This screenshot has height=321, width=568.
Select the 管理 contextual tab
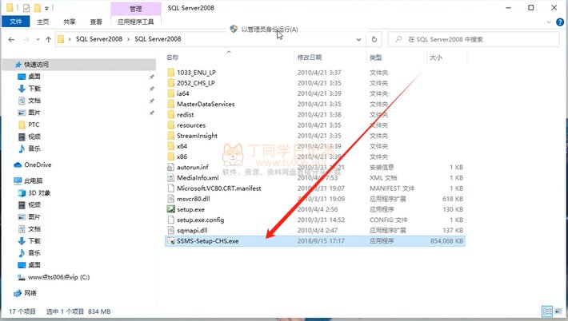click(x=136, y=9)
